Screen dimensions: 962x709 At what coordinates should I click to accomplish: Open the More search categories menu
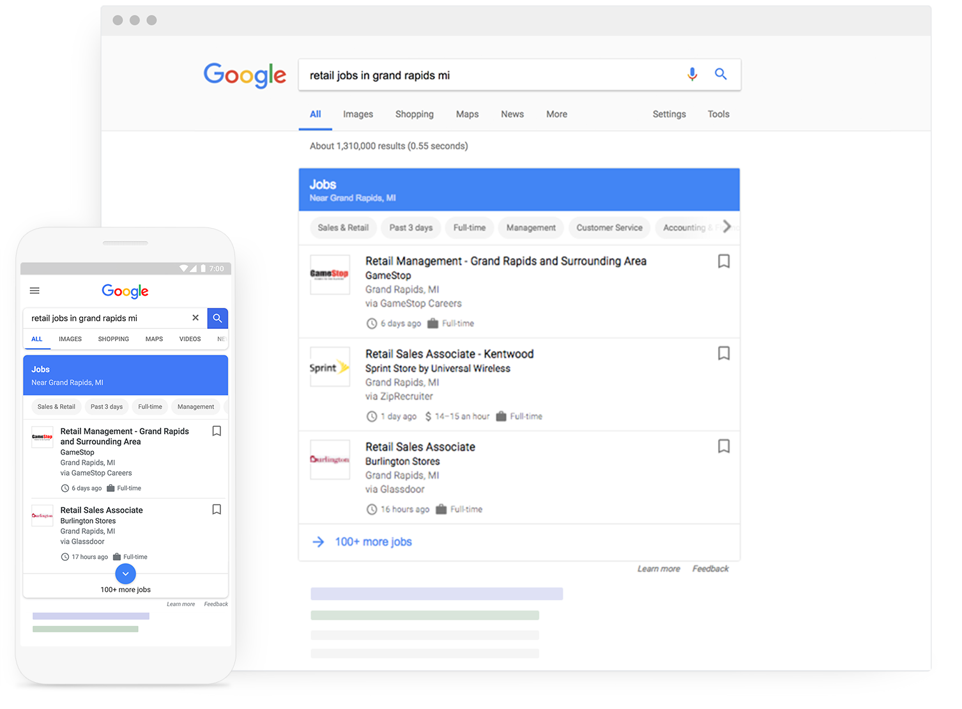pos(556,114)
